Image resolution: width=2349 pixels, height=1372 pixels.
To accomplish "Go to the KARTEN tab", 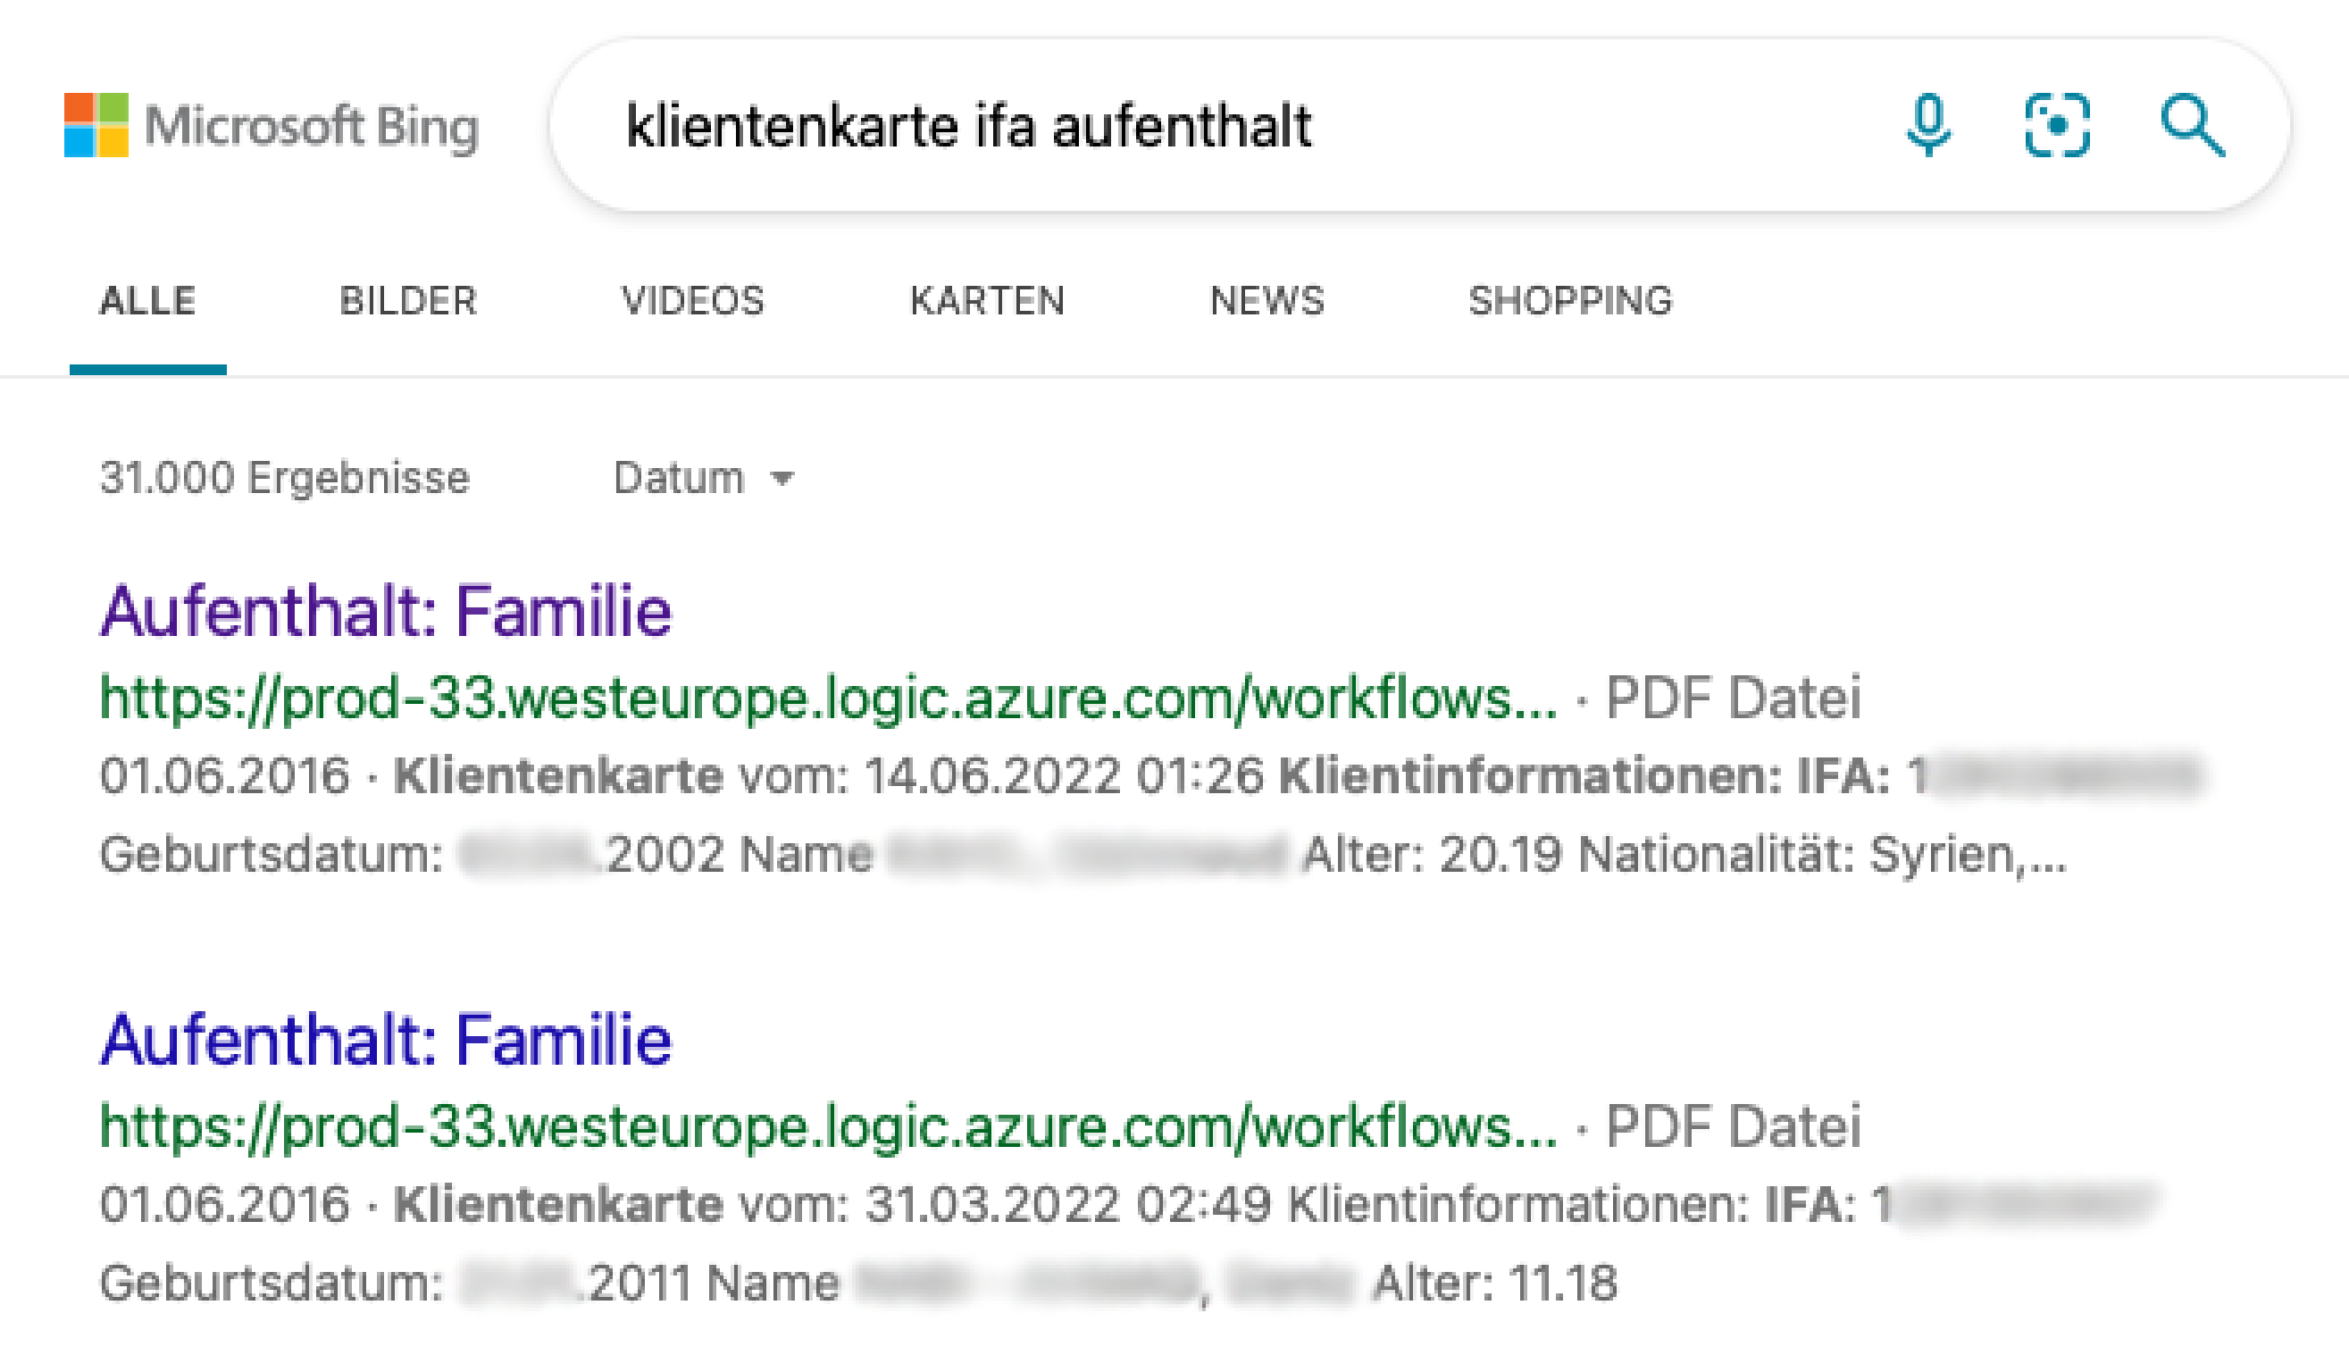I will pos(987,301).
